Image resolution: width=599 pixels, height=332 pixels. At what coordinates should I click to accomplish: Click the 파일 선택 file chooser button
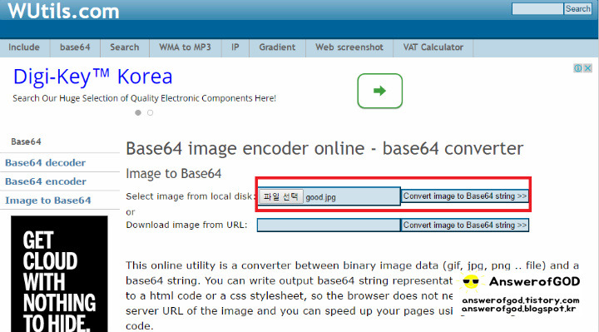point(281,196)
